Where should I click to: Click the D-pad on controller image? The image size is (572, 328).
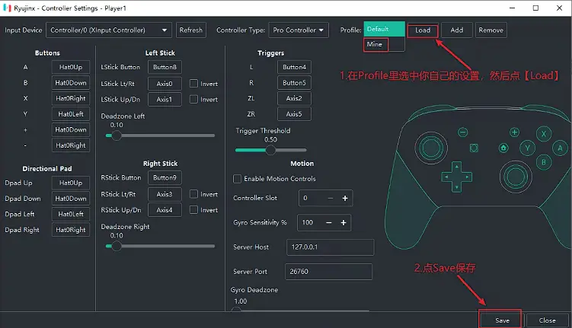pos(457,176)
